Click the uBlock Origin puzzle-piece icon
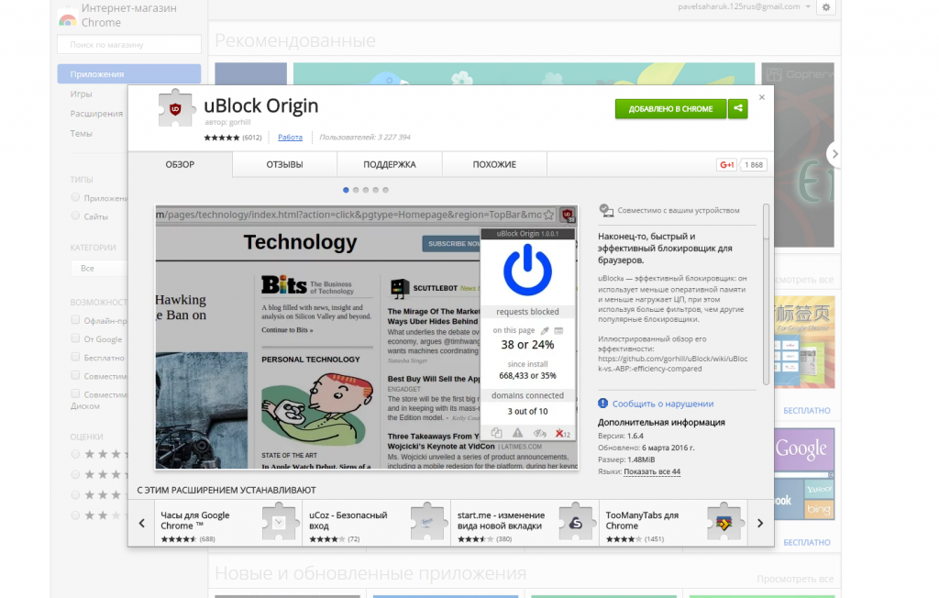Screen dimensions: 939x598 [176, 108]
